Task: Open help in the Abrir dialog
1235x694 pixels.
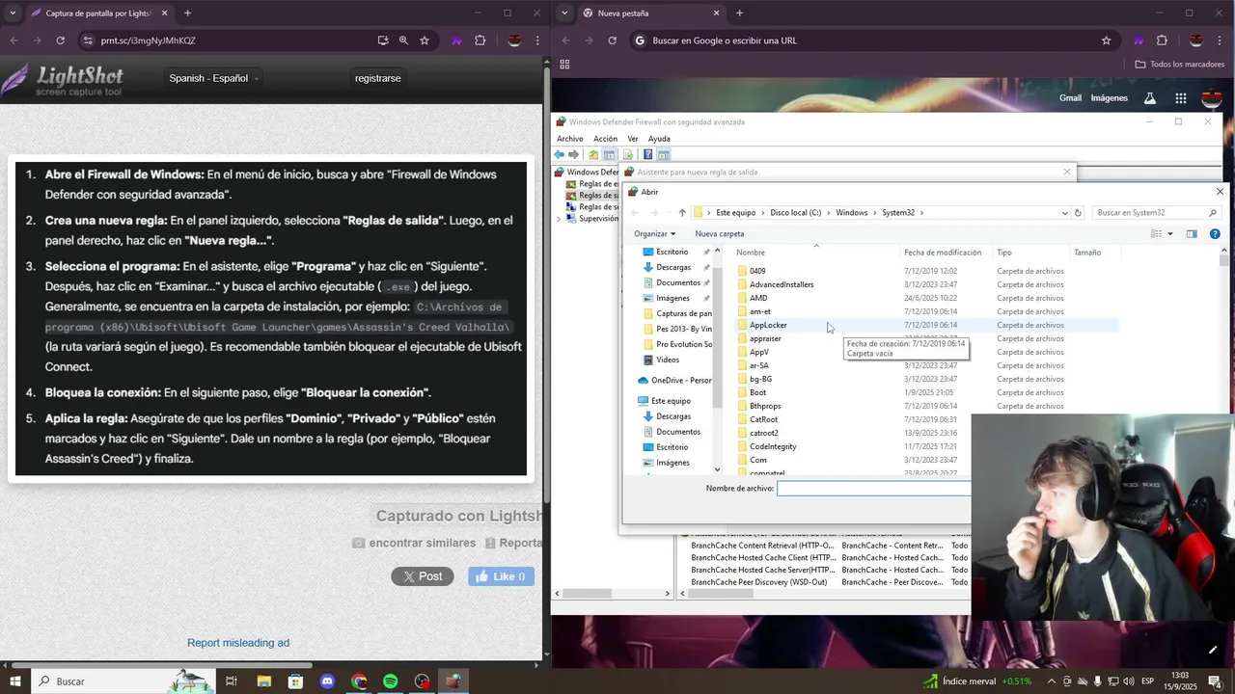Action: pos(1215,233)
